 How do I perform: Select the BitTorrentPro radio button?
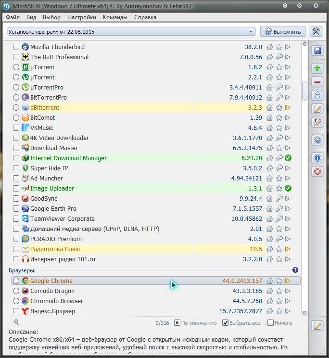[x=16, y=98]
